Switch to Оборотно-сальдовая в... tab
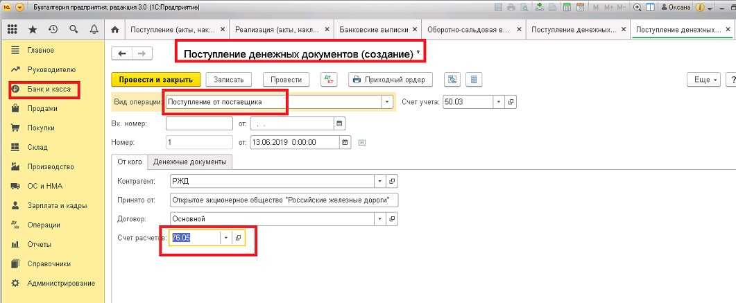 468,29
